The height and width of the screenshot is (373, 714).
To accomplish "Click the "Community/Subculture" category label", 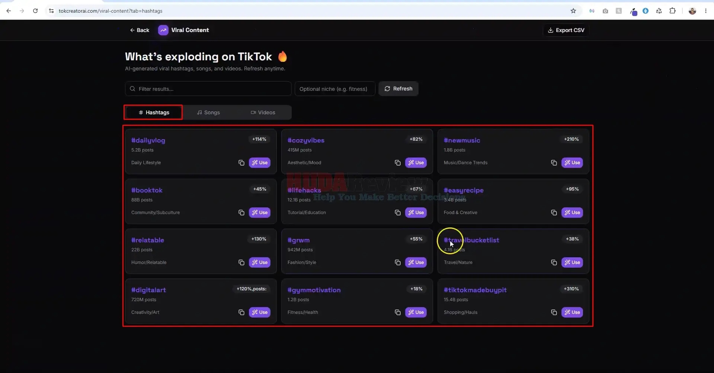I will pos(156,213).
